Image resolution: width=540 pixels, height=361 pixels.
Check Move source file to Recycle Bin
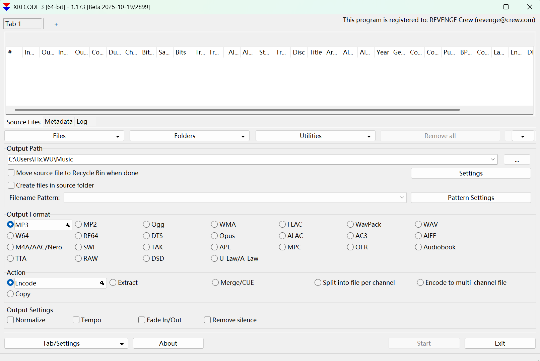point(11,173)
